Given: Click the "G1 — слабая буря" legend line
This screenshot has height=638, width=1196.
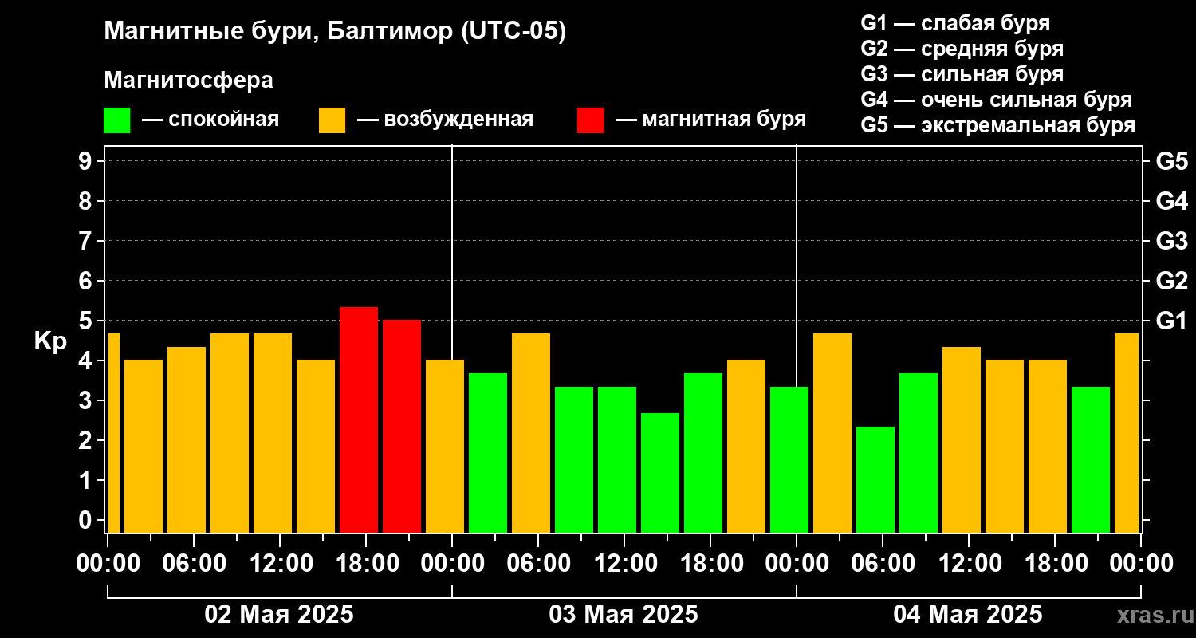Looking at the screenshot, I should tap(955, 22).
